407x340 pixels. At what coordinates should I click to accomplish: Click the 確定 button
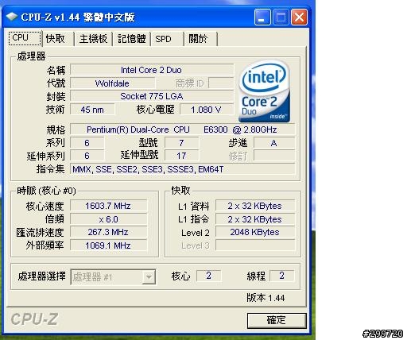pyautogui.click(x=277, y=320)
